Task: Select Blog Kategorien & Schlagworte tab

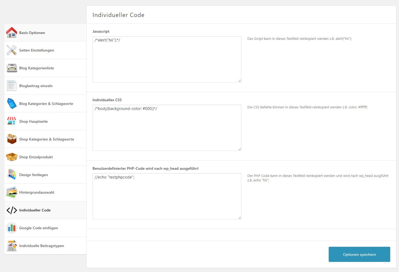Action: [x=45, y=104]
